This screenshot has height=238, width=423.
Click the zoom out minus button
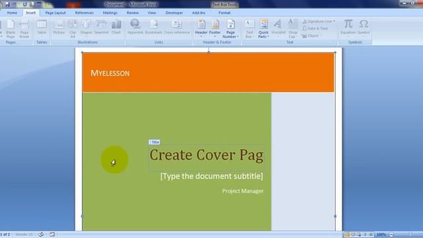391,235
